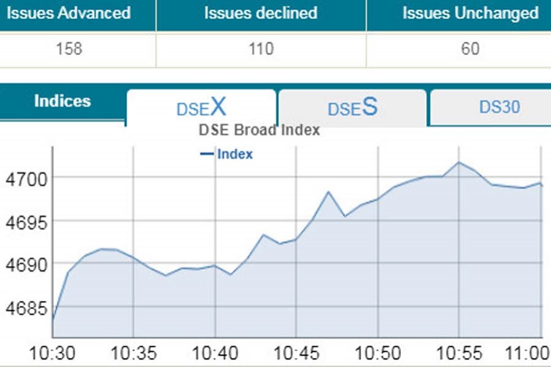The height and width of the screenshot is (367, 551).
Task: Click the DSE Broad Index chart title
Action: (x=260, y=130)
